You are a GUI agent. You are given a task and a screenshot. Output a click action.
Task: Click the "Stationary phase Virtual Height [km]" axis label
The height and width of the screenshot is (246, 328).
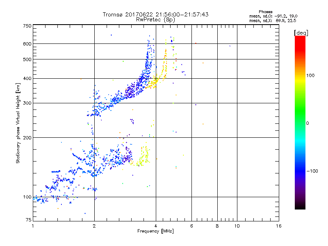18,123
